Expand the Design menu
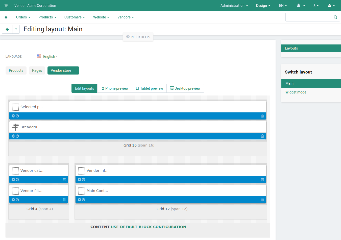 (263, 6)
